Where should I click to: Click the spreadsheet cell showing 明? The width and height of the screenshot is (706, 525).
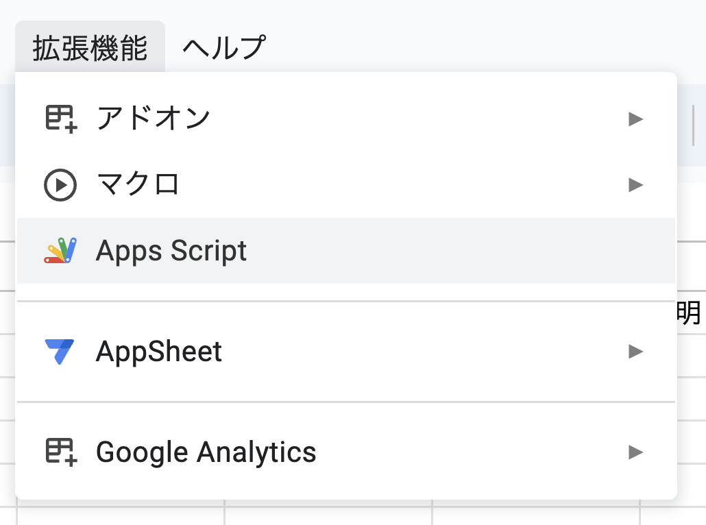point(689,313)
